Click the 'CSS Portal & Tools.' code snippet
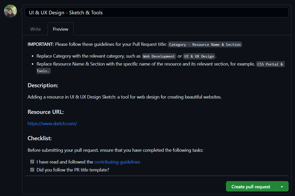 [x=270, y=64]
